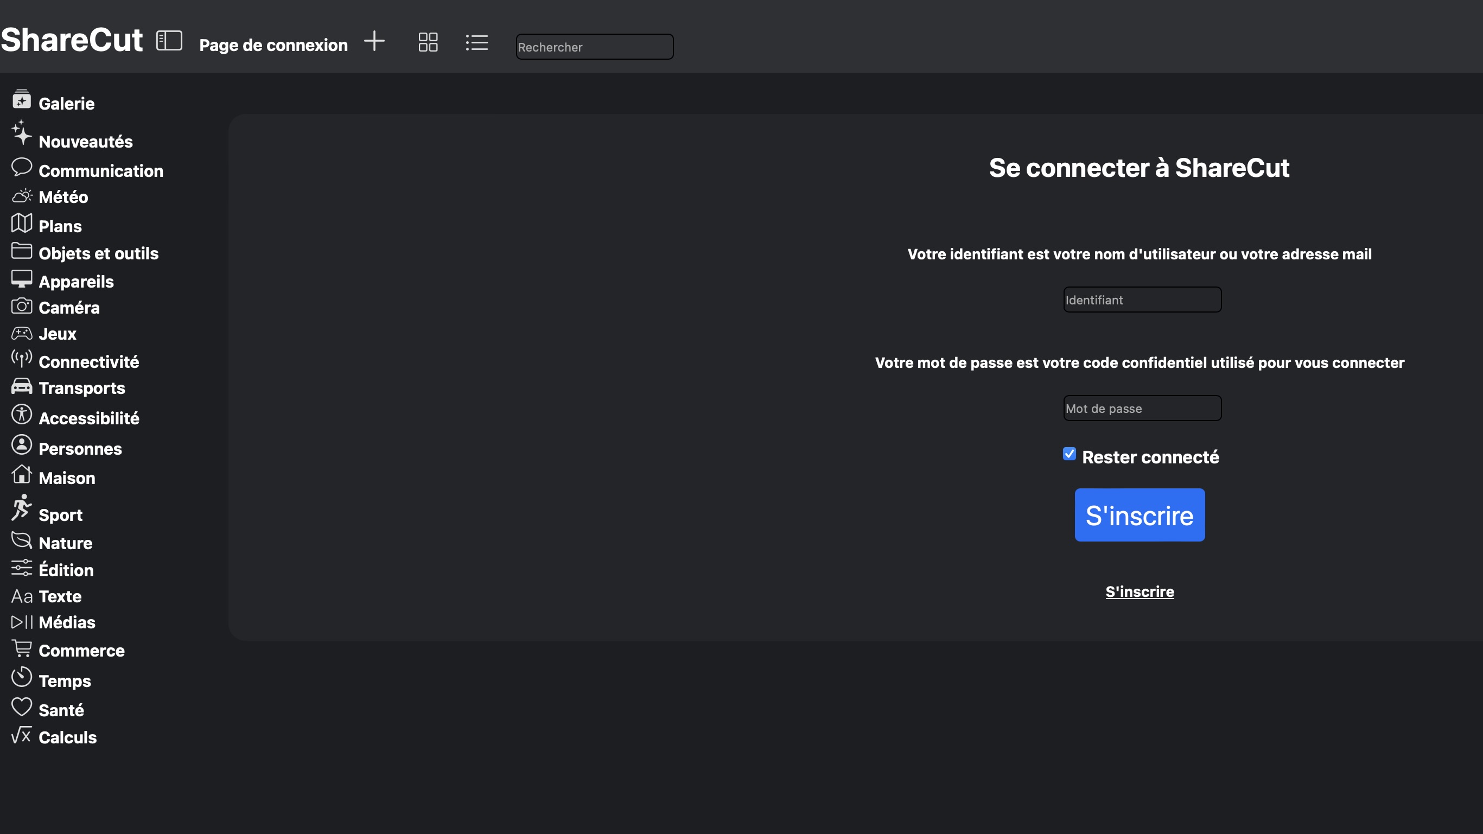
Task: Select the Calculs category label
Action: (67, 737)
